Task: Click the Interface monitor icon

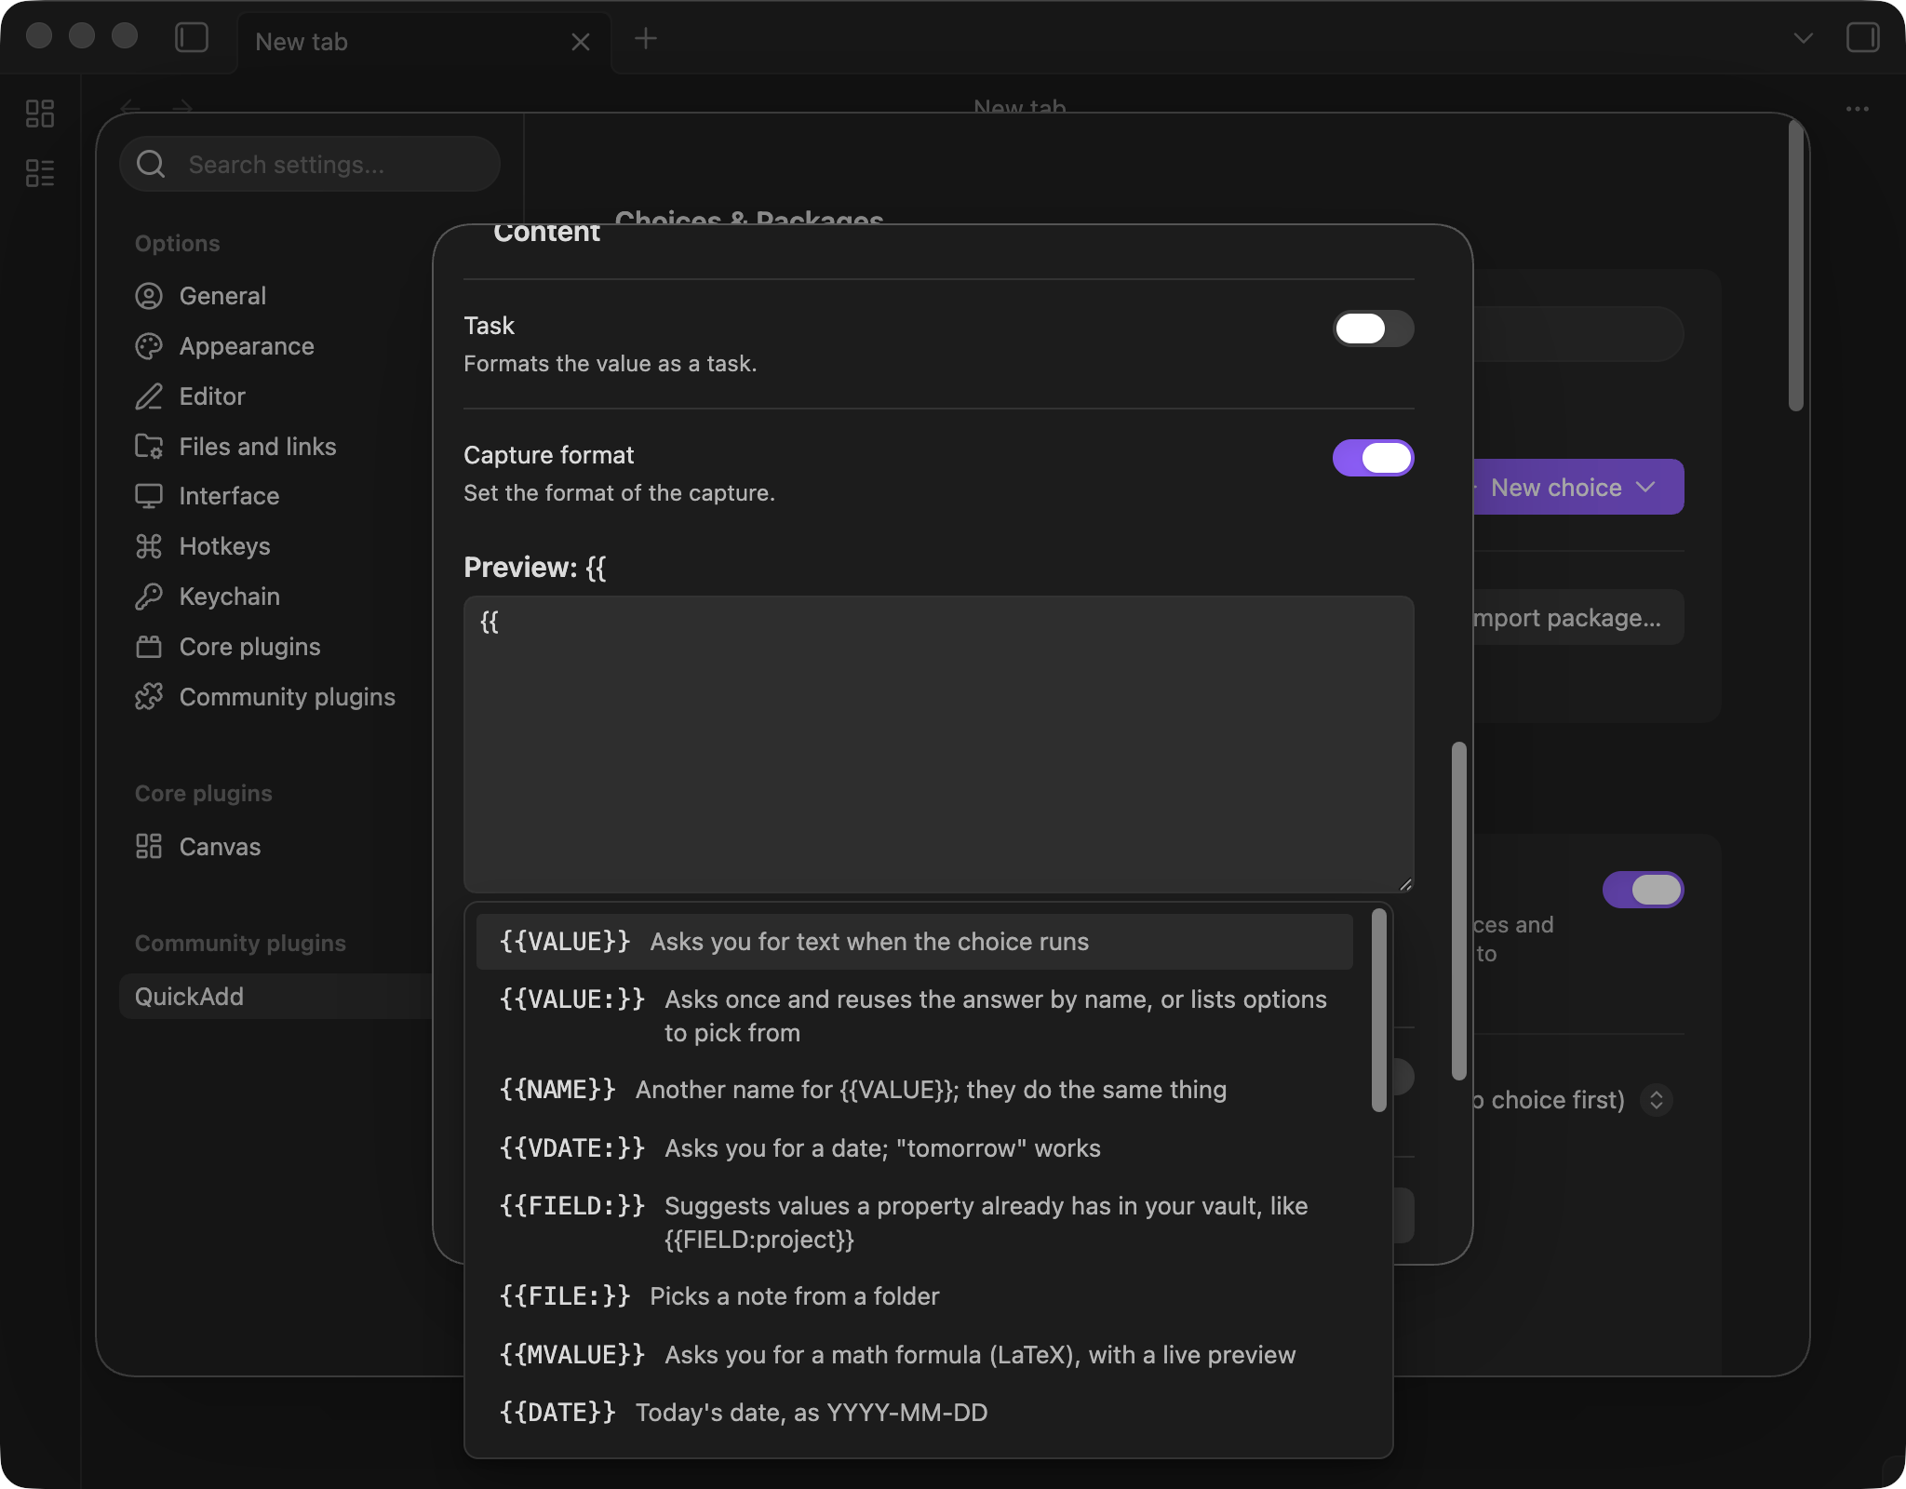Action: (x=149, y=496)
